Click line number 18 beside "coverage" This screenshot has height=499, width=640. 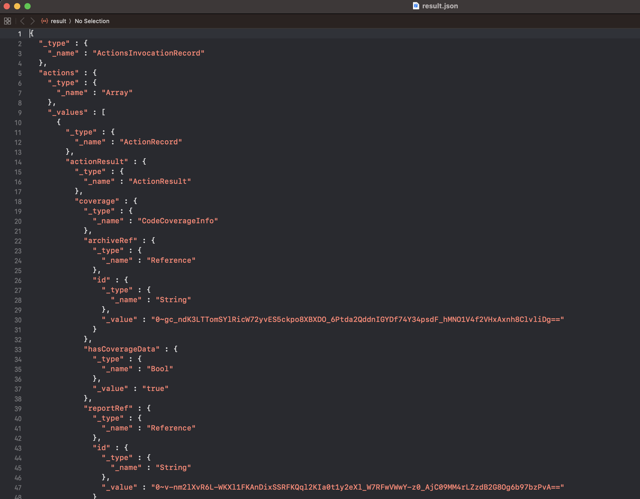pos(18,201)
